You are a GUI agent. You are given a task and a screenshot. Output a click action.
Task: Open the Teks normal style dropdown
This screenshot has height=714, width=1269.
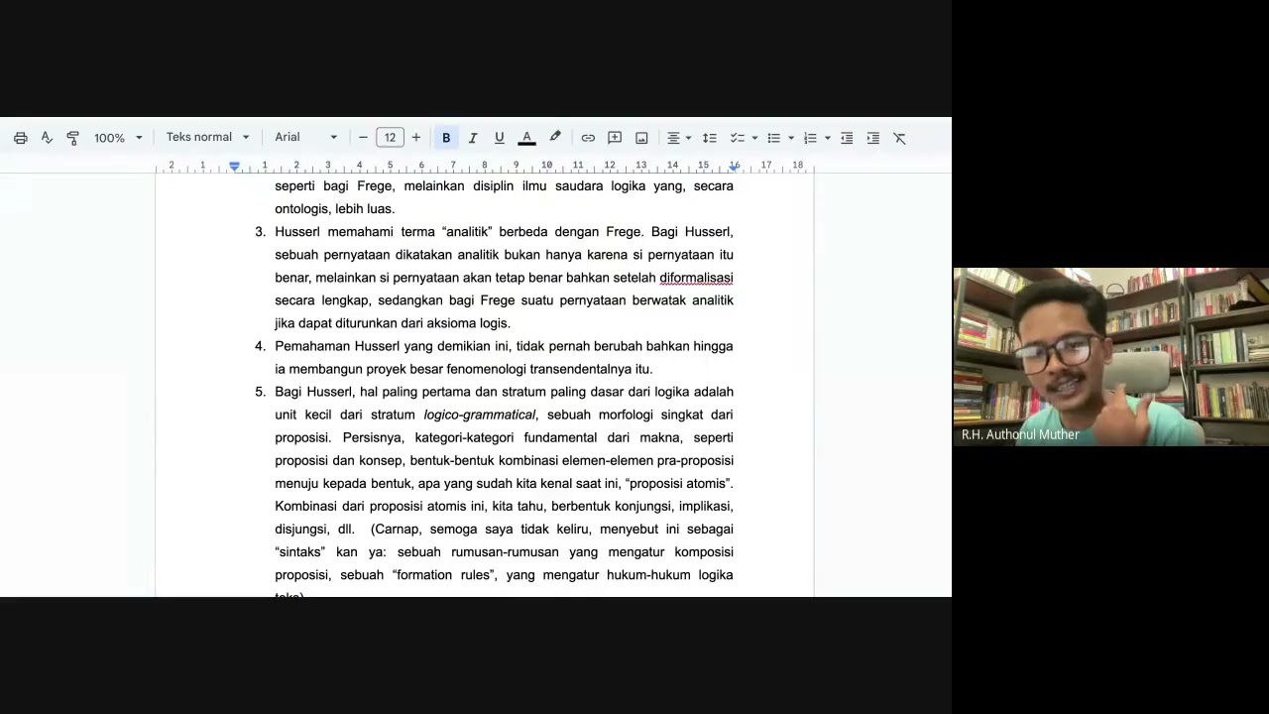tap(207, 137)
